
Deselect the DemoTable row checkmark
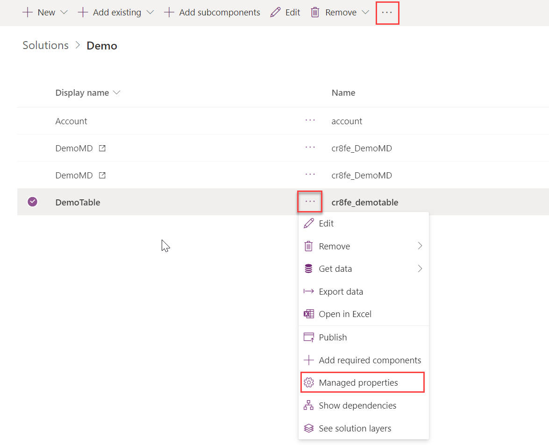33,202
